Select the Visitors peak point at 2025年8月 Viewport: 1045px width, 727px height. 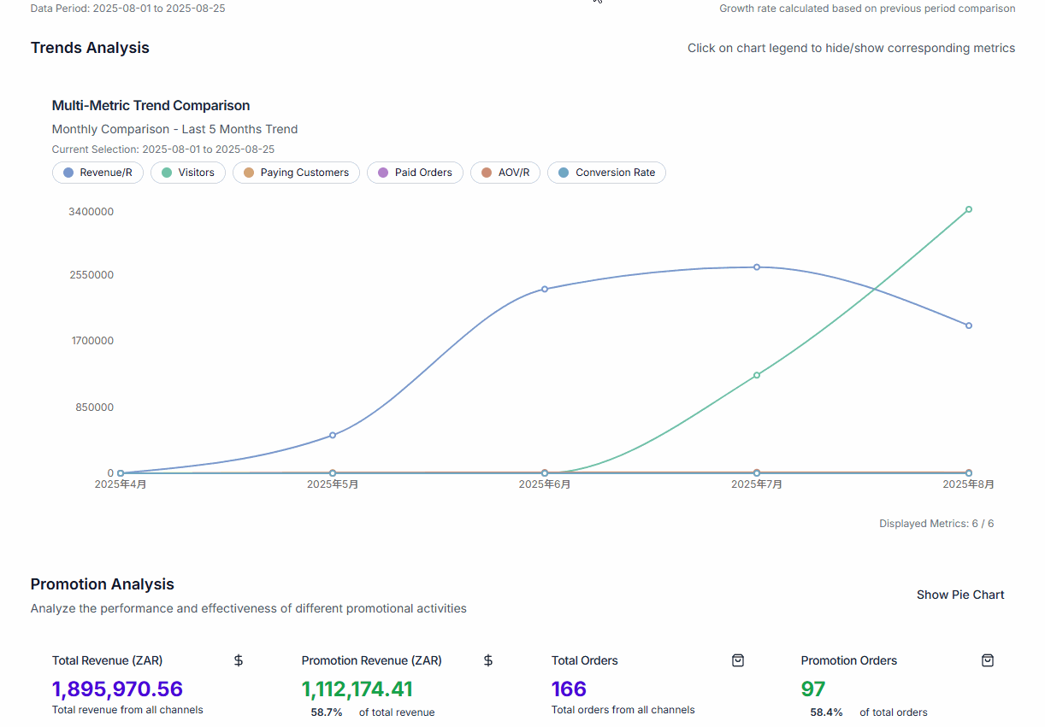tap(969, 209)
